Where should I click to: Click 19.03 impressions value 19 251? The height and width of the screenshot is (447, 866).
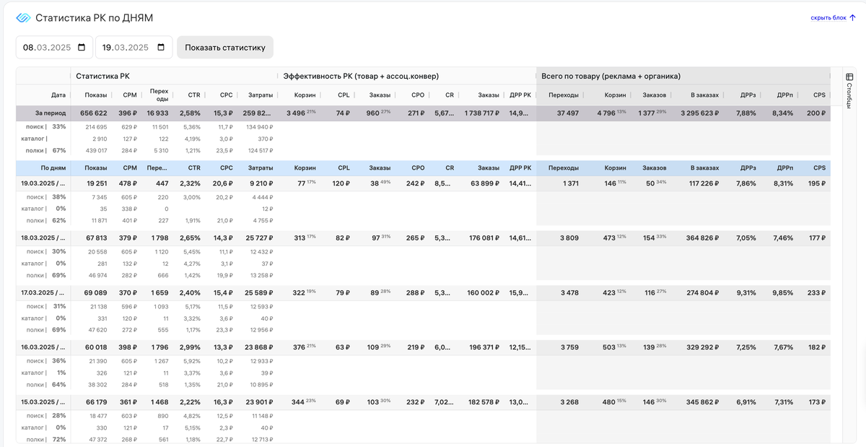tap(97, 184)
